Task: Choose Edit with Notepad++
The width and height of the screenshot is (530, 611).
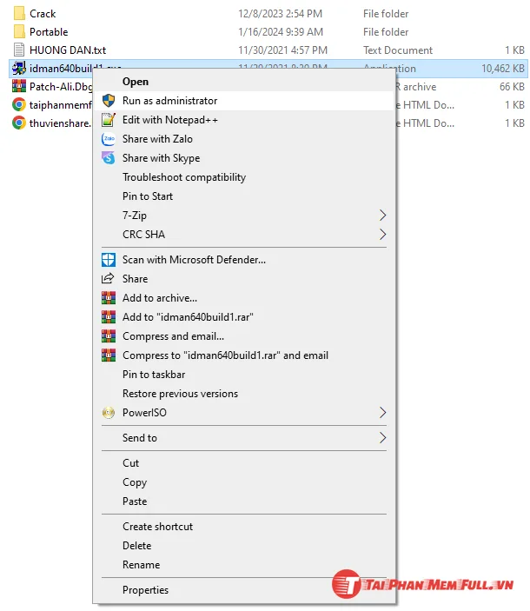Action: coord(244,120)
